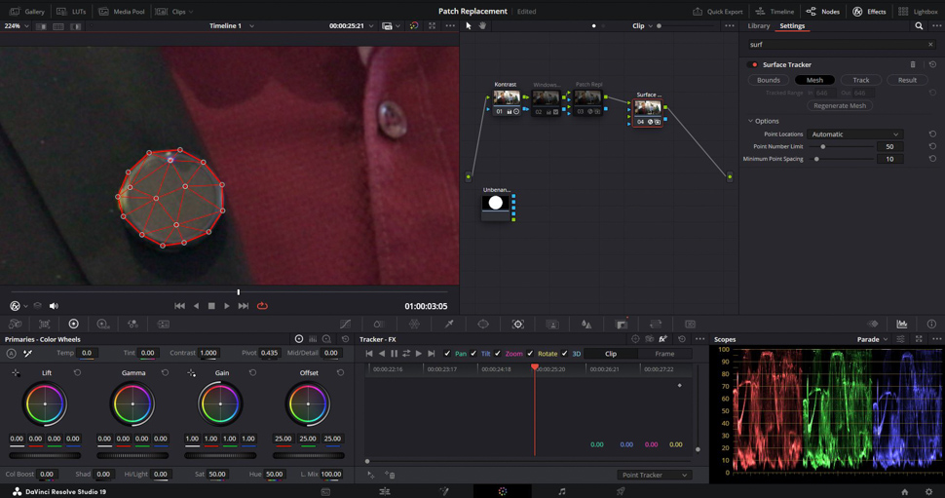
Task: Open the Point Tracker dropdown
Action: coord(654,475)
